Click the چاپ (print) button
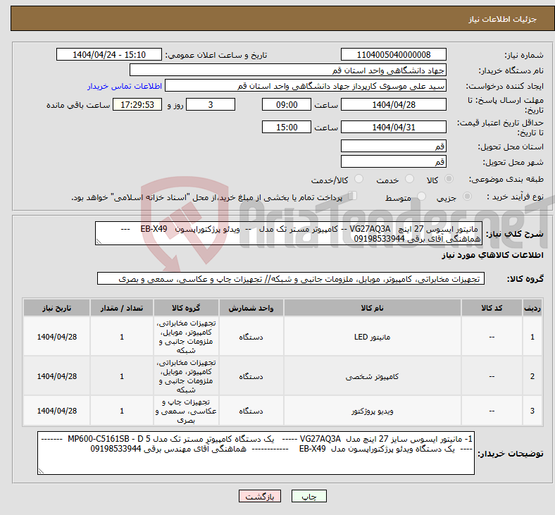Image resolution: width=555 pixels, height=515 pixels. (x=308, y=497)
